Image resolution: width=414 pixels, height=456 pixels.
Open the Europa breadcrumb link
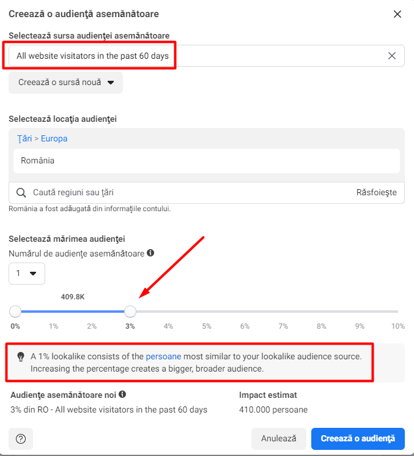(x=54, y=138)
